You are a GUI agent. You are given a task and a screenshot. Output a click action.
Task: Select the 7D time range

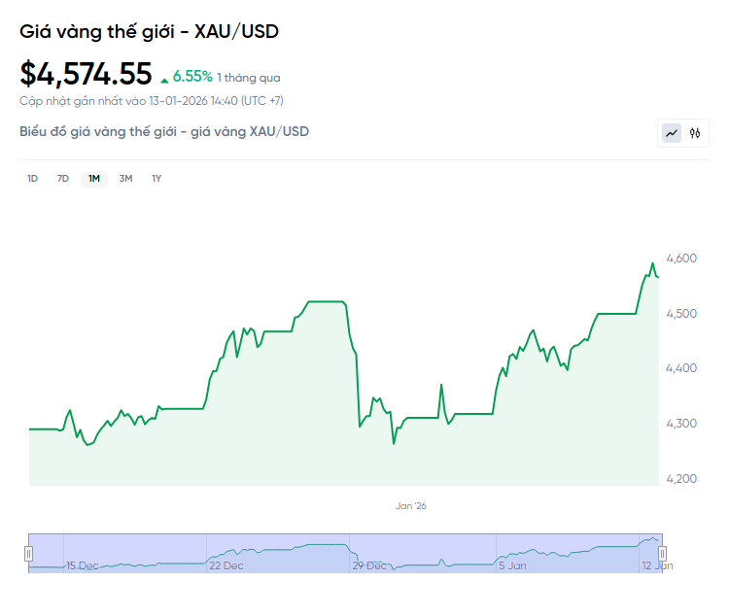63,178
